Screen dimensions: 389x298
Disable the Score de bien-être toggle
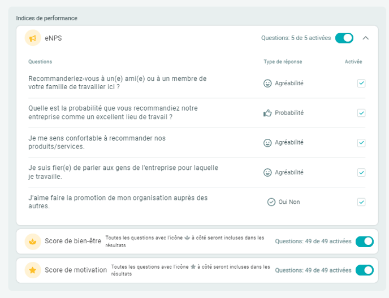tap(365, 242)
